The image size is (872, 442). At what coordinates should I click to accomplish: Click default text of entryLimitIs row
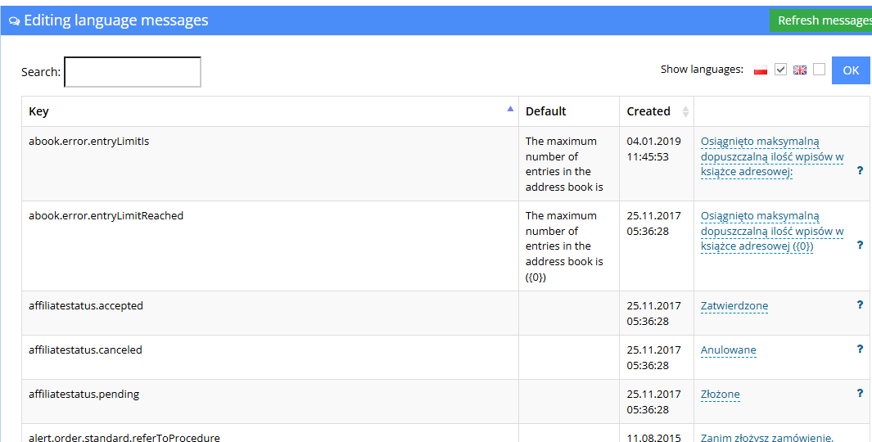click(x=564, y=164)
